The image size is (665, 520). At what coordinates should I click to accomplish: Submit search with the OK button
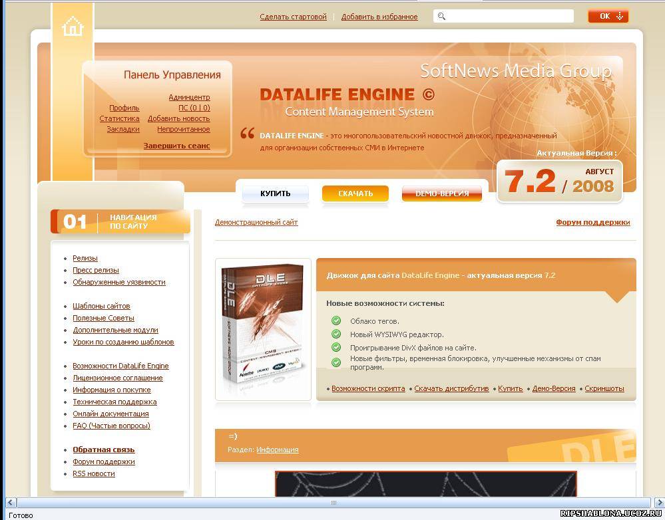pyautogui.click(x=608, y=16)
